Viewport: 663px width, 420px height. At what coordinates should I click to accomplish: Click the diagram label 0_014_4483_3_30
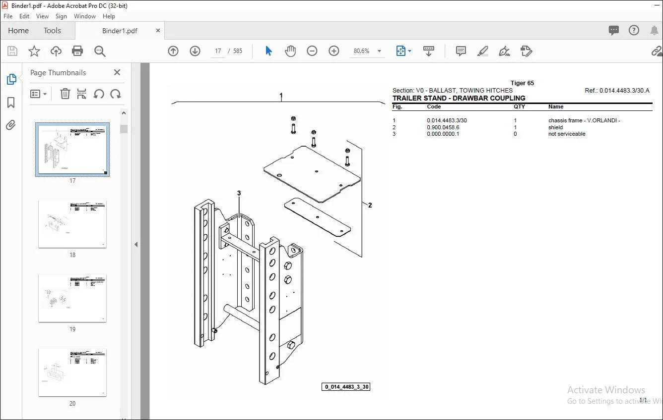tap(346, 387)
